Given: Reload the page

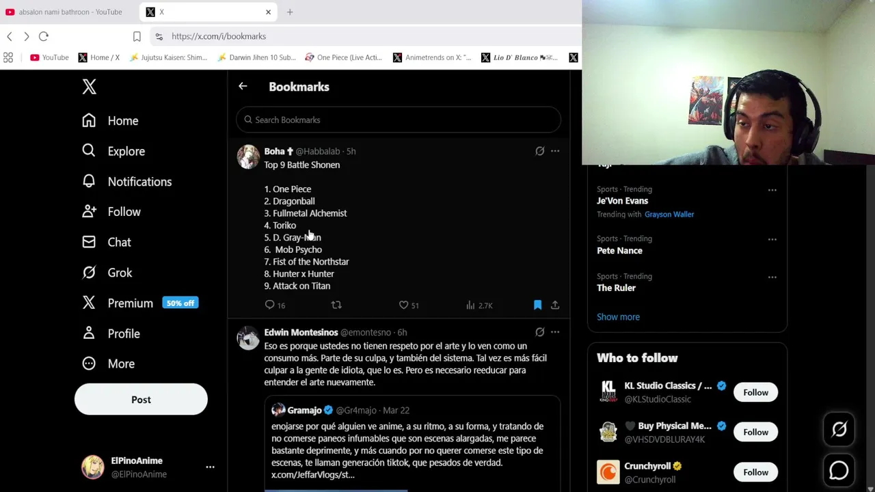Looking at the screenshot, I should [44, 36].
